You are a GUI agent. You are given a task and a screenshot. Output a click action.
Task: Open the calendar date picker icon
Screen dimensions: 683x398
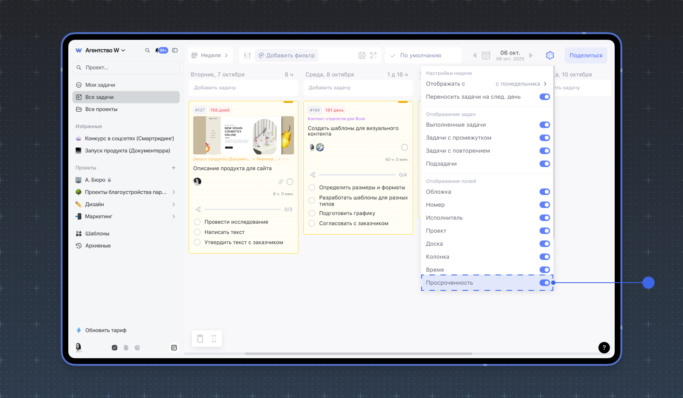pos(486,56)
